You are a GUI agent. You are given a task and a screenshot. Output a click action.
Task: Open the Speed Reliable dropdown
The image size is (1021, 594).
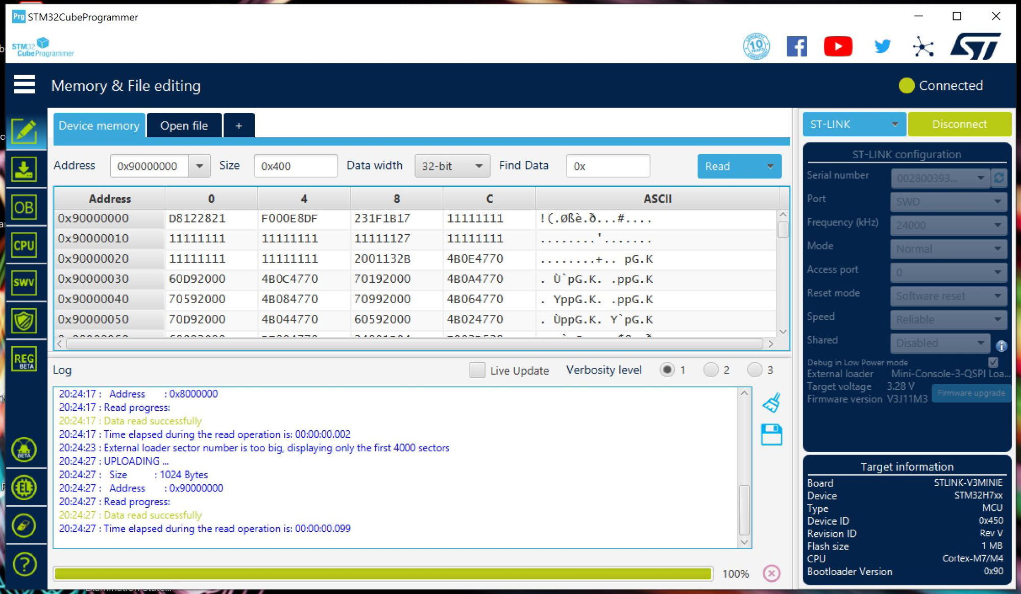(949, 319)
